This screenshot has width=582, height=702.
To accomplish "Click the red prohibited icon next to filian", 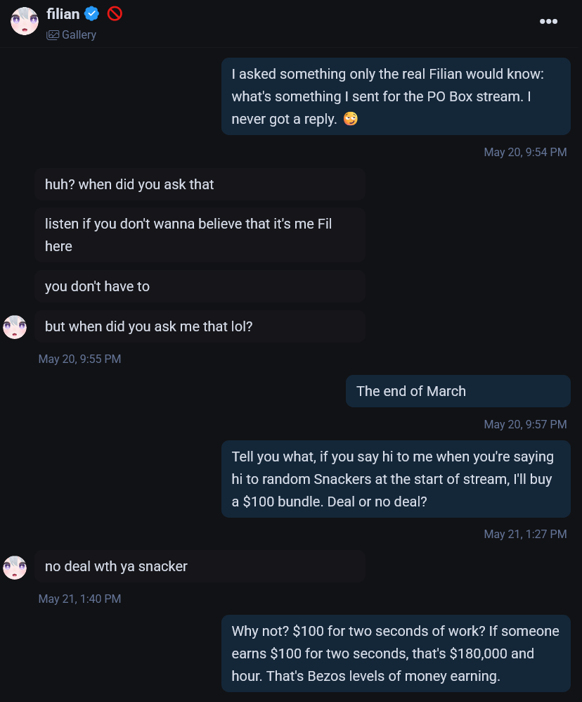I will pos(115,13).
